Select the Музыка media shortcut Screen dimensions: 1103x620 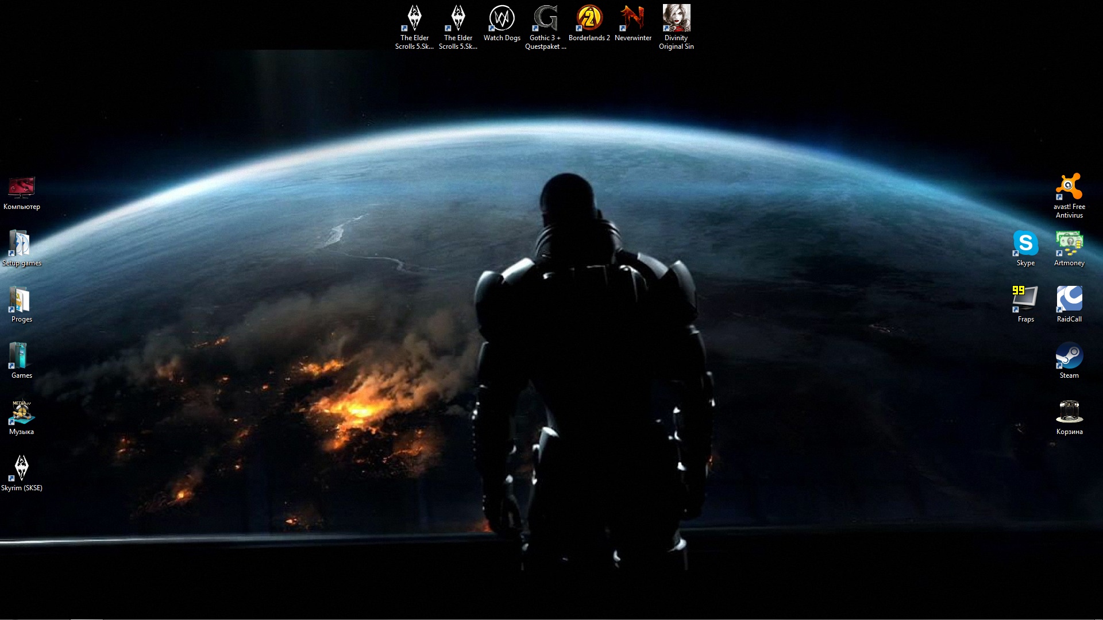point(22,417)
